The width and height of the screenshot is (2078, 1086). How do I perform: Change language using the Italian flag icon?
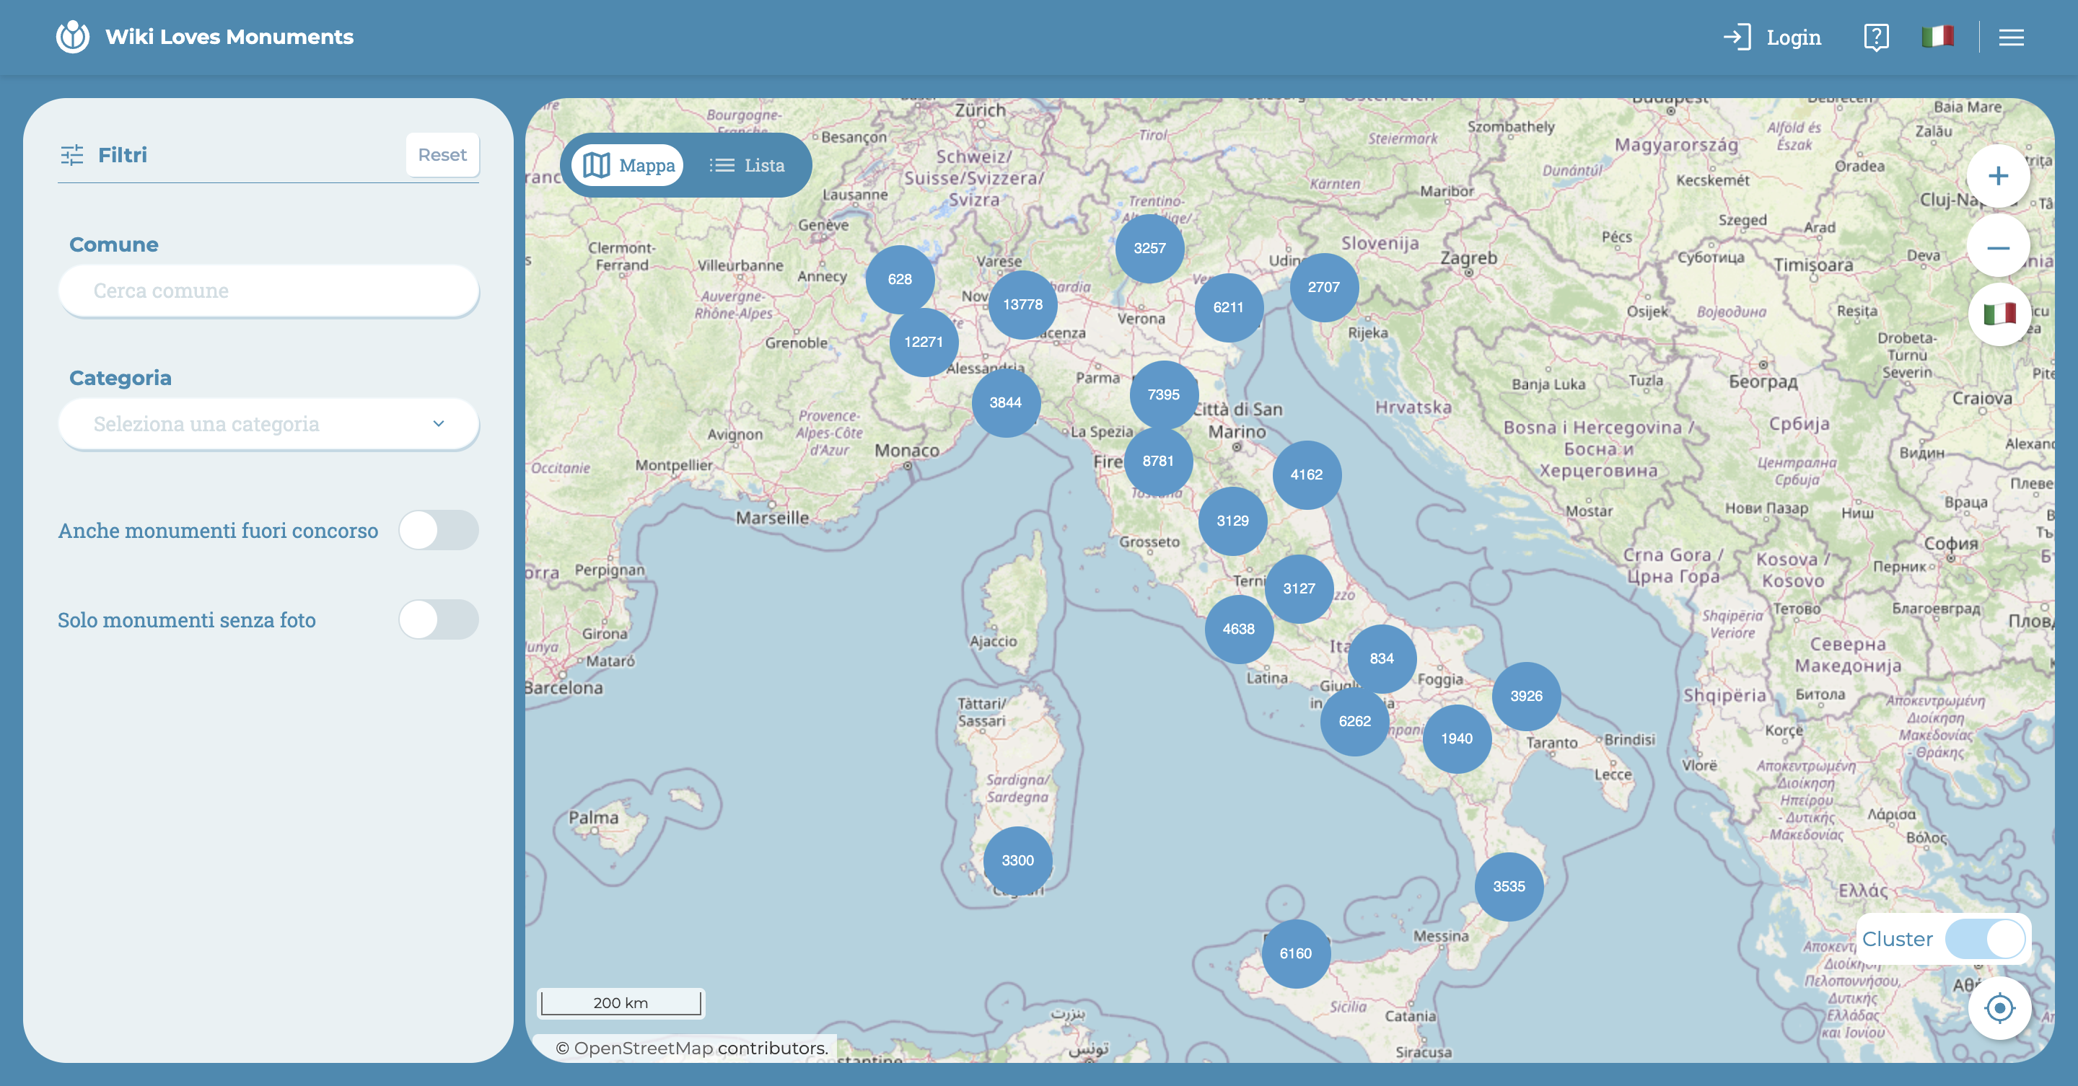(x=1939, y=36)
